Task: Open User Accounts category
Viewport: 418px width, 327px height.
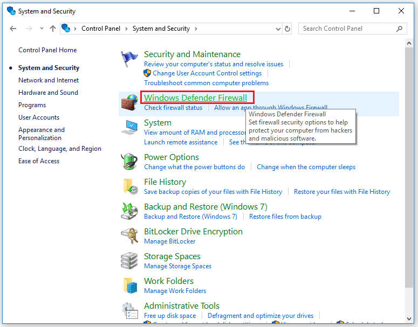Action: click(39, 117)
